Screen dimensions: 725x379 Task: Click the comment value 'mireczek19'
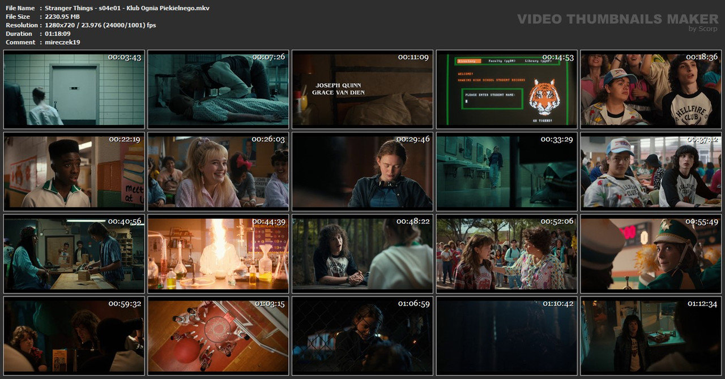[x=62, y=42]
